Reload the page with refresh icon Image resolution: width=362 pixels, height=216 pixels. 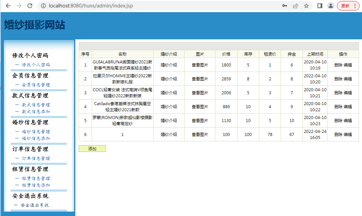click(30, 6)
